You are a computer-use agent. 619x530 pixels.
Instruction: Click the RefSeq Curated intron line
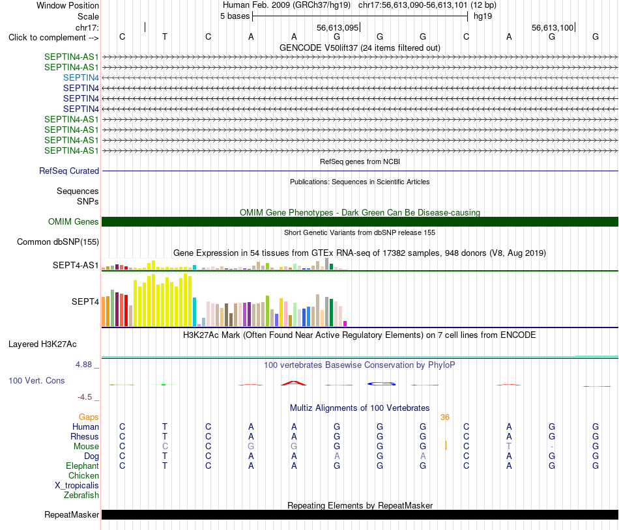pos(360,171)
